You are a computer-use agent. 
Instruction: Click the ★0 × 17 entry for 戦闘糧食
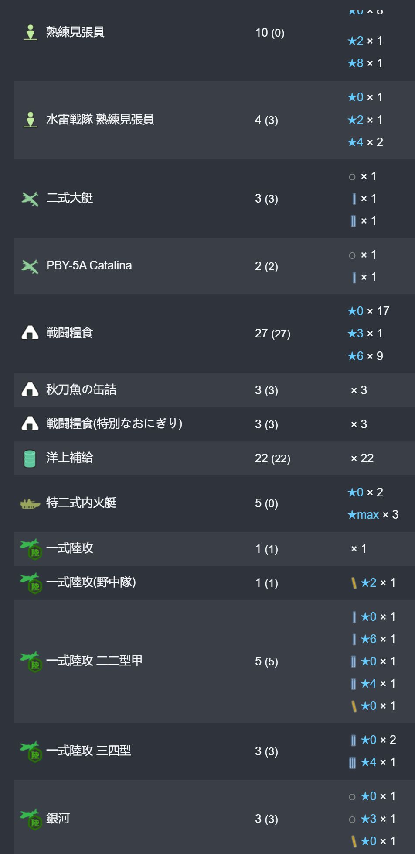click(x=368, y=311)
